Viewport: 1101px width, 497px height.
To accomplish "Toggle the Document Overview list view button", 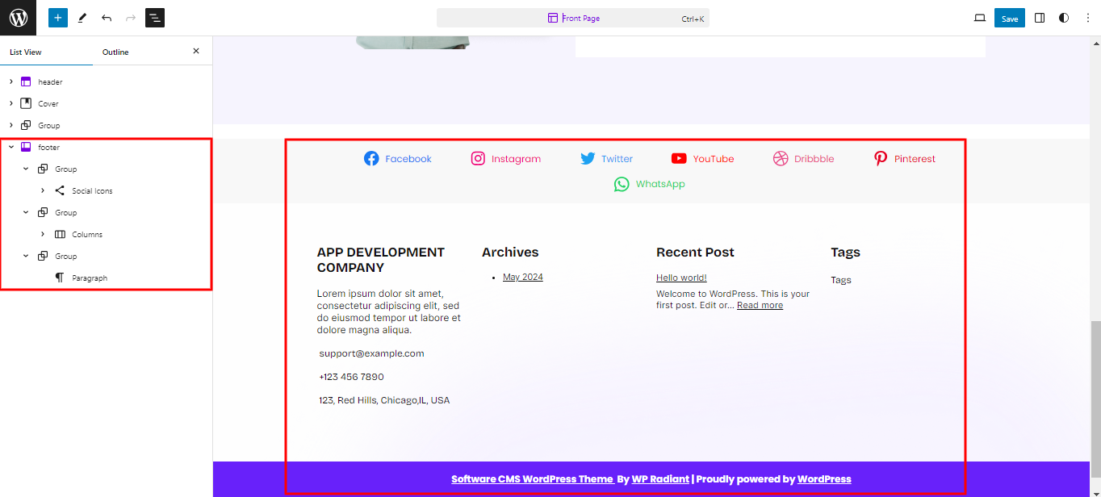I will (155, 18).
